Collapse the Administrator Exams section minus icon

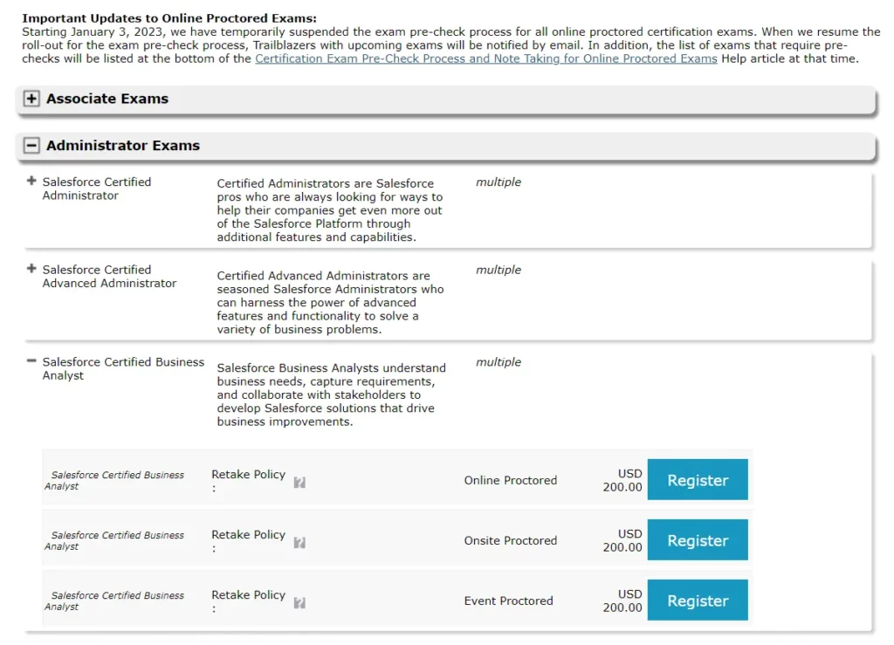(31, 145)
